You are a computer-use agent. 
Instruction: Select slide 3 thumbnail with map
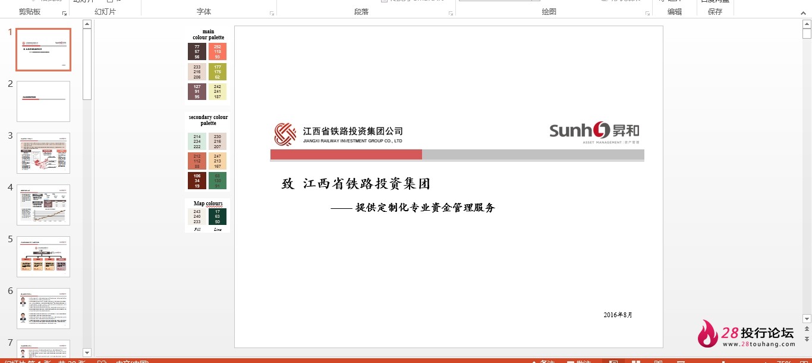click(43, 153)
